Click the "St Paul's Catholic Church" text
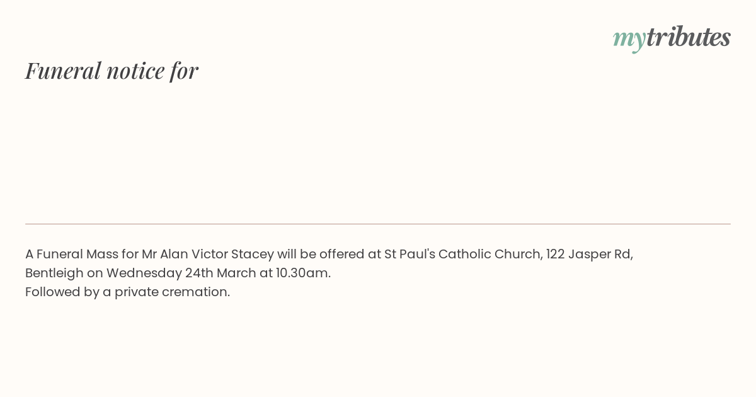The width and height of the screenshot is (756, 397). click(x=462, y=254)
